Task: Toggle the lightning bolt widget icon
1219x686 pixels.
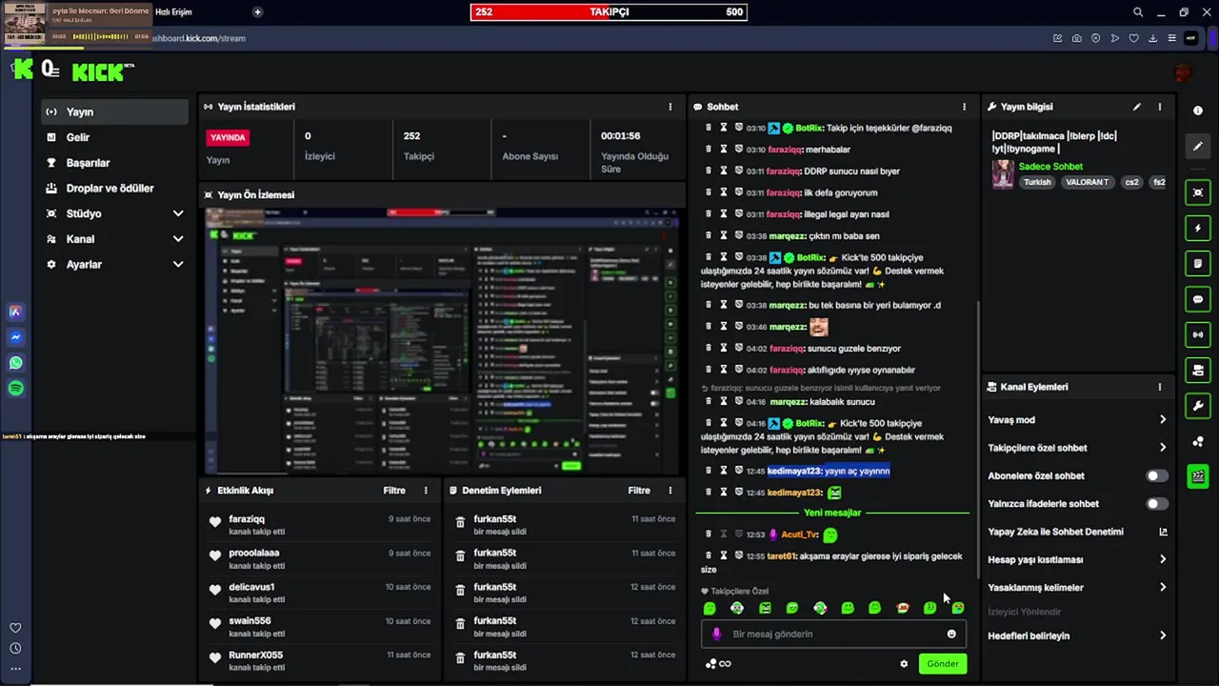Action: click(1198, 229)
